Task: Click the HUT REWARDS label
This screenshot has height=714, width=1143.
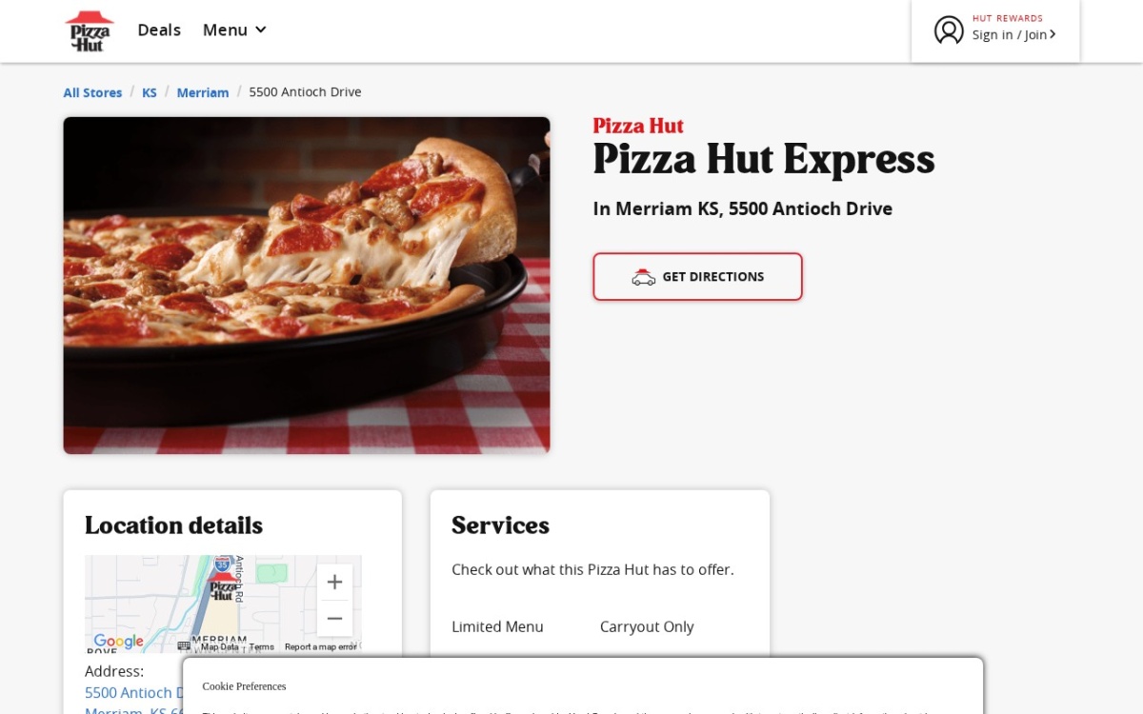Action: point(1008,18)
